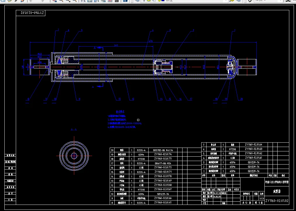Select the code ZY1160-02.01.62

point(254,153)
